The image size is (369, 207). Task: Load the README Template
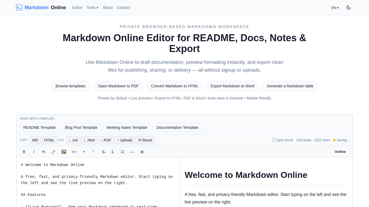point(39,127)
